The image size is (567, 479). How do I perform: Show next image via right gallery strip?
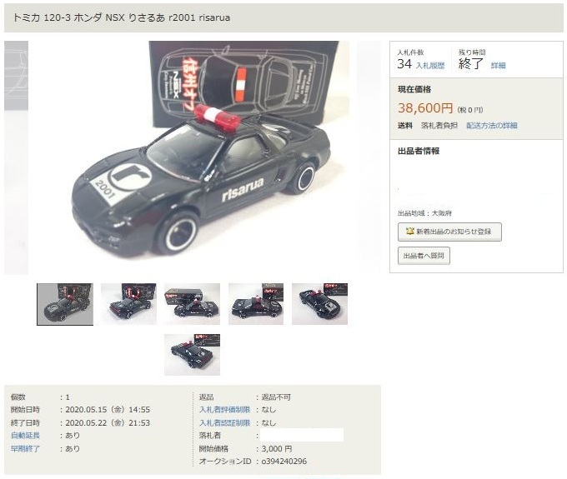pyautogui.click(x=369, y=157)
